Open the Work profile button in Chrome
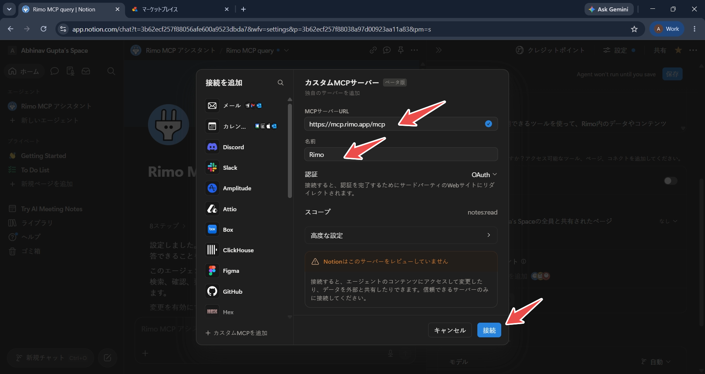This screenshot has height=374, width=705. coord(667,29)
